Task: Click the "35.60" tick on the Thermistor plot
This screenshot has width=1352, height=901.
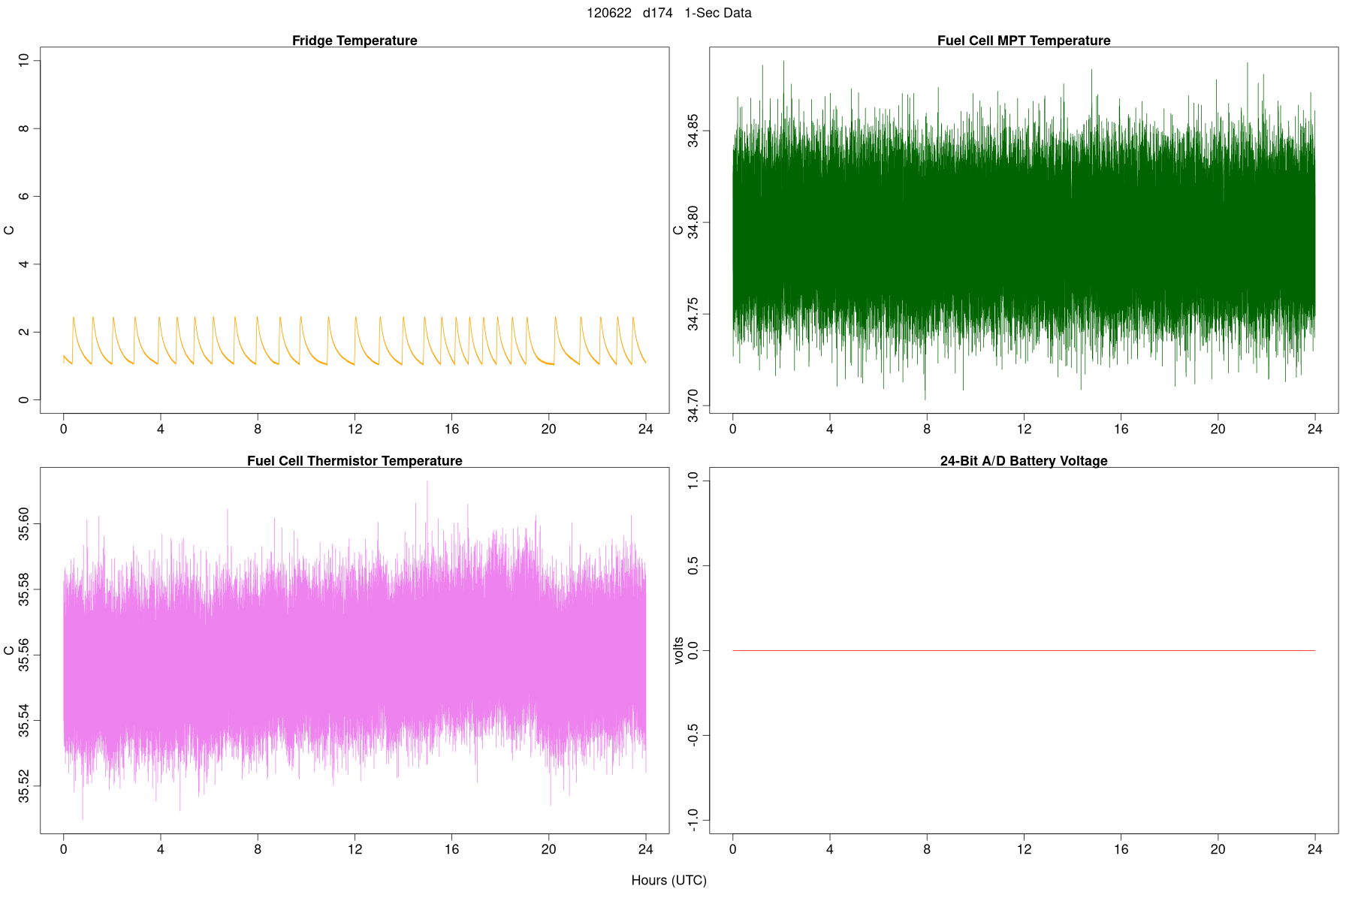Action: (x=24, y=524)
